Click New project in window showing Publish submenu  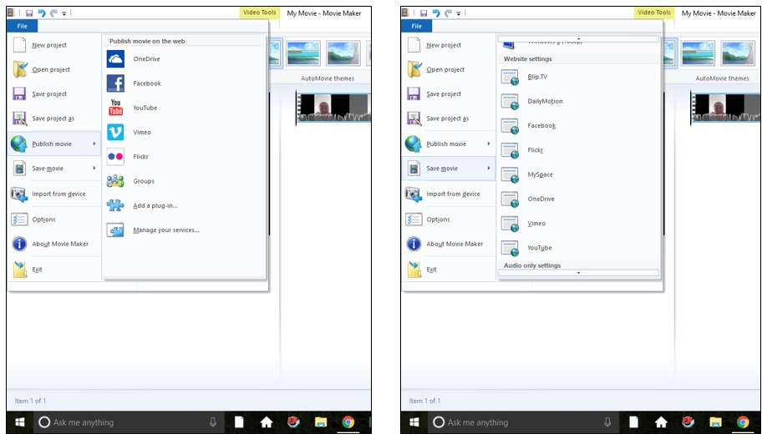(54, 45)
